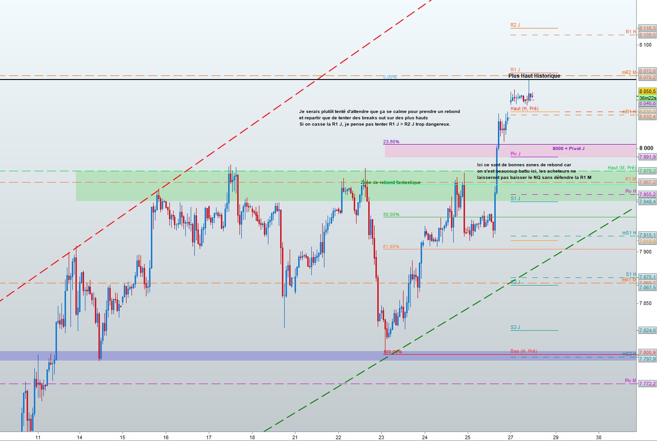Click the 'S3 J' support label
The image size is (657, 441).
click(516, 327)
